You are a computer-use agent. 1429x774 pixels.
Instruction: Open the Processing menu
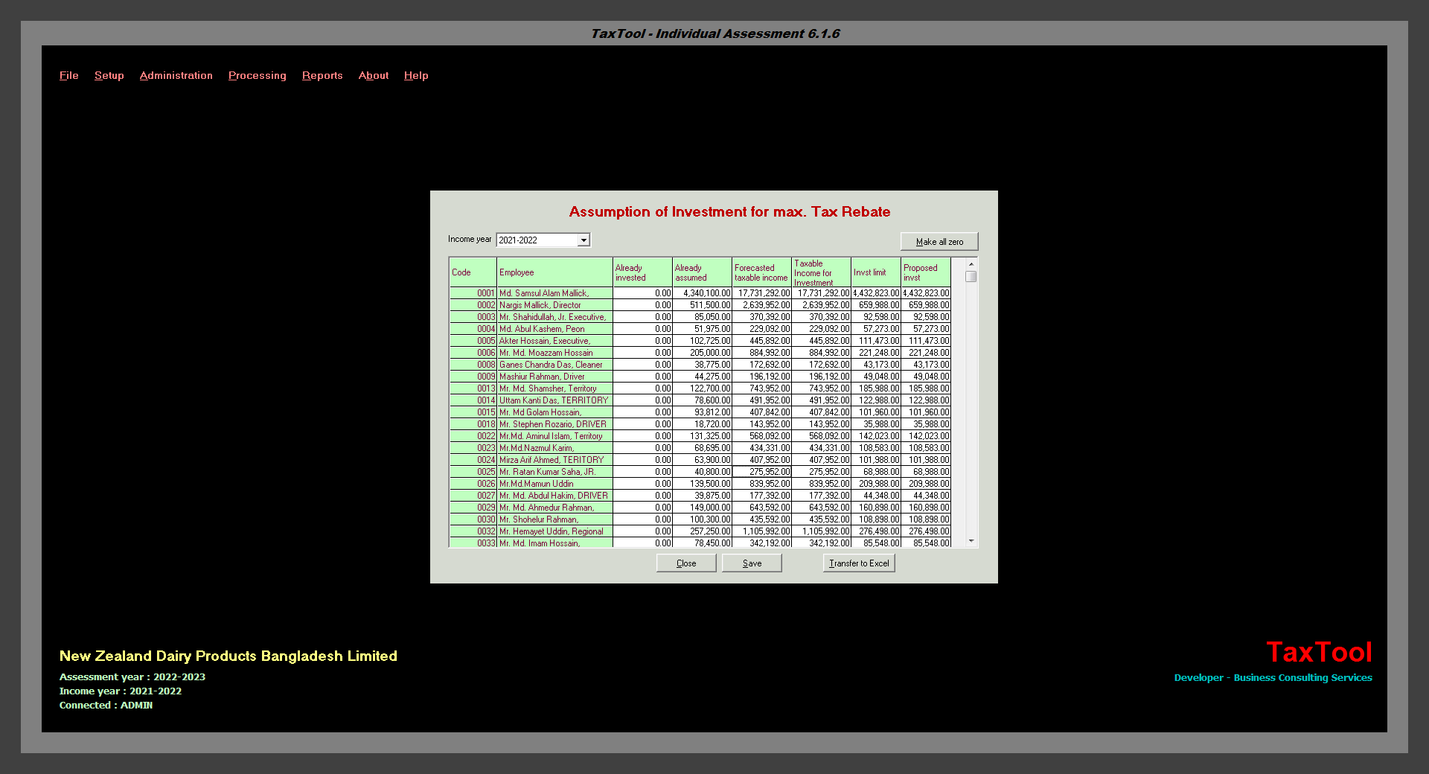[257, 75]
